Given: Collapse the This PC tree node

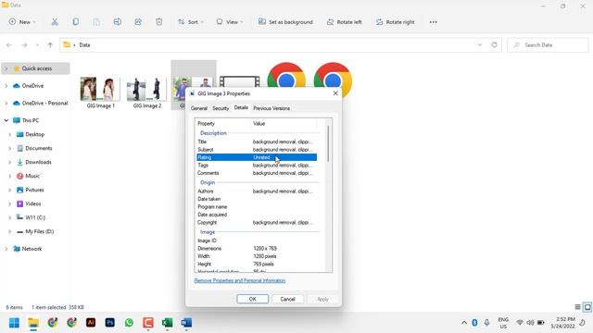Looking at the screenshot, I should coord(6,120).
